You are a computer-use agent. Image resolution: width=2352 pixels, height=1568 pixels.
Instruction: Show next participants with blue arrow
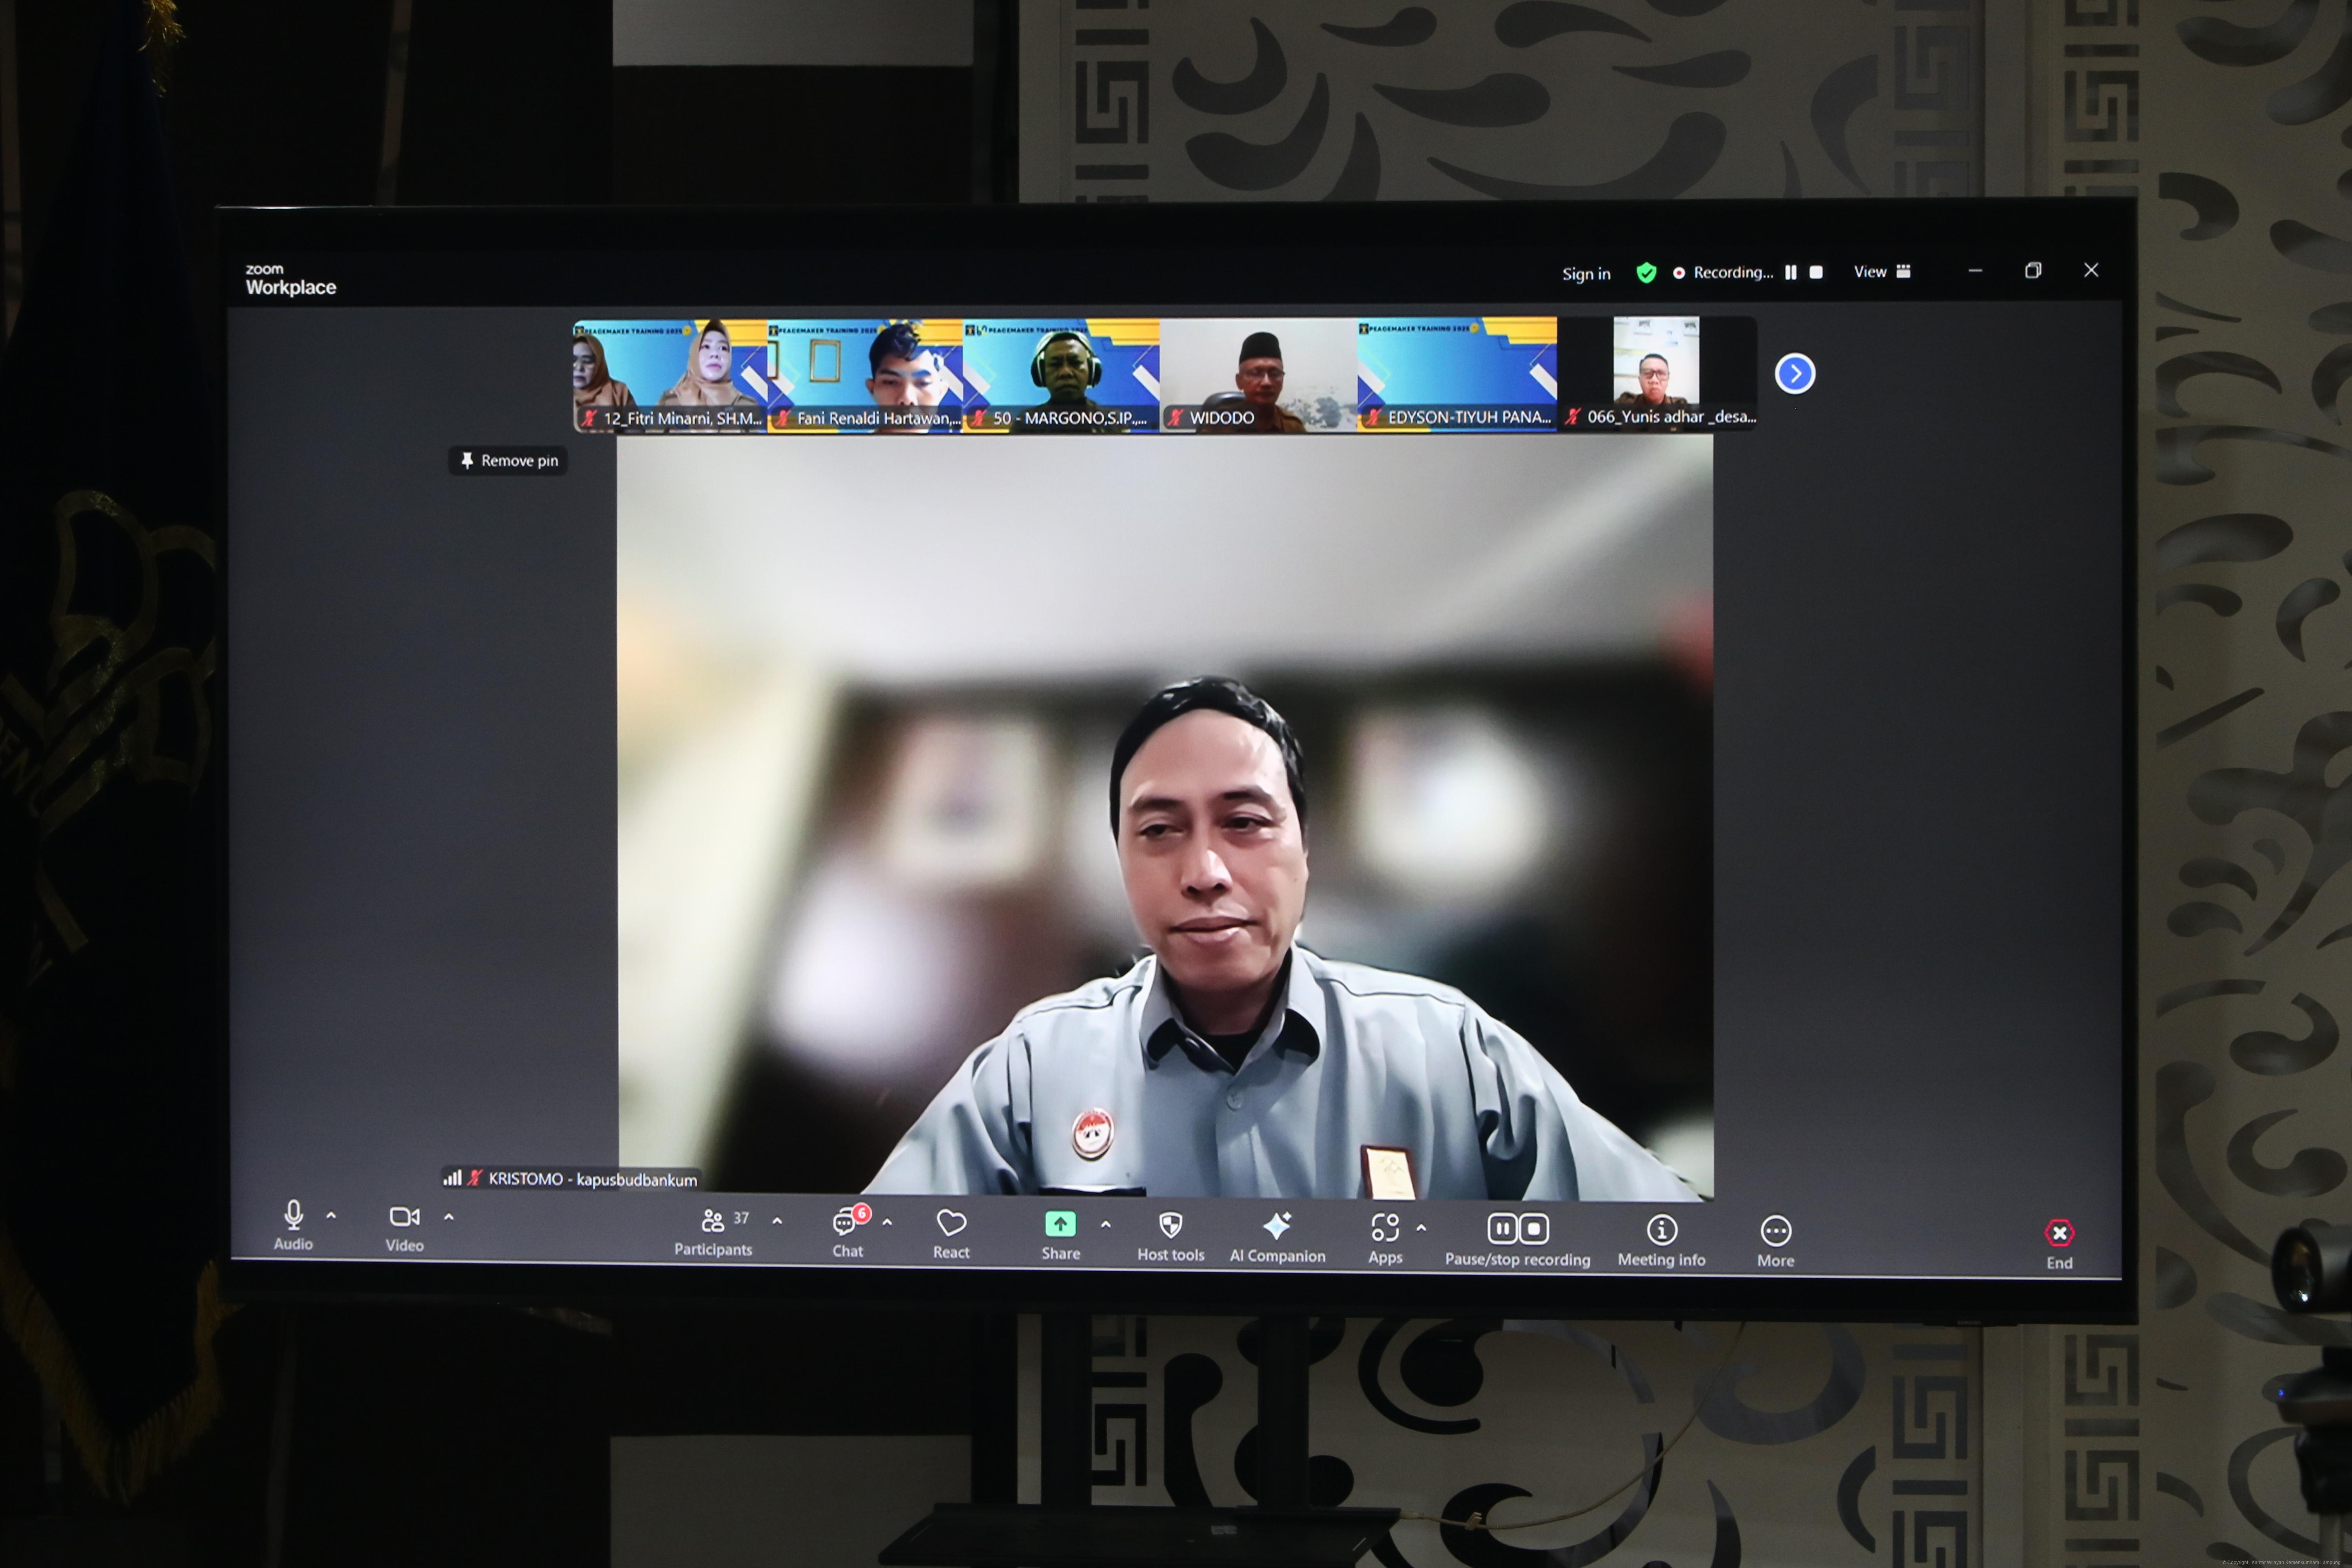(x=1794, y=374)
